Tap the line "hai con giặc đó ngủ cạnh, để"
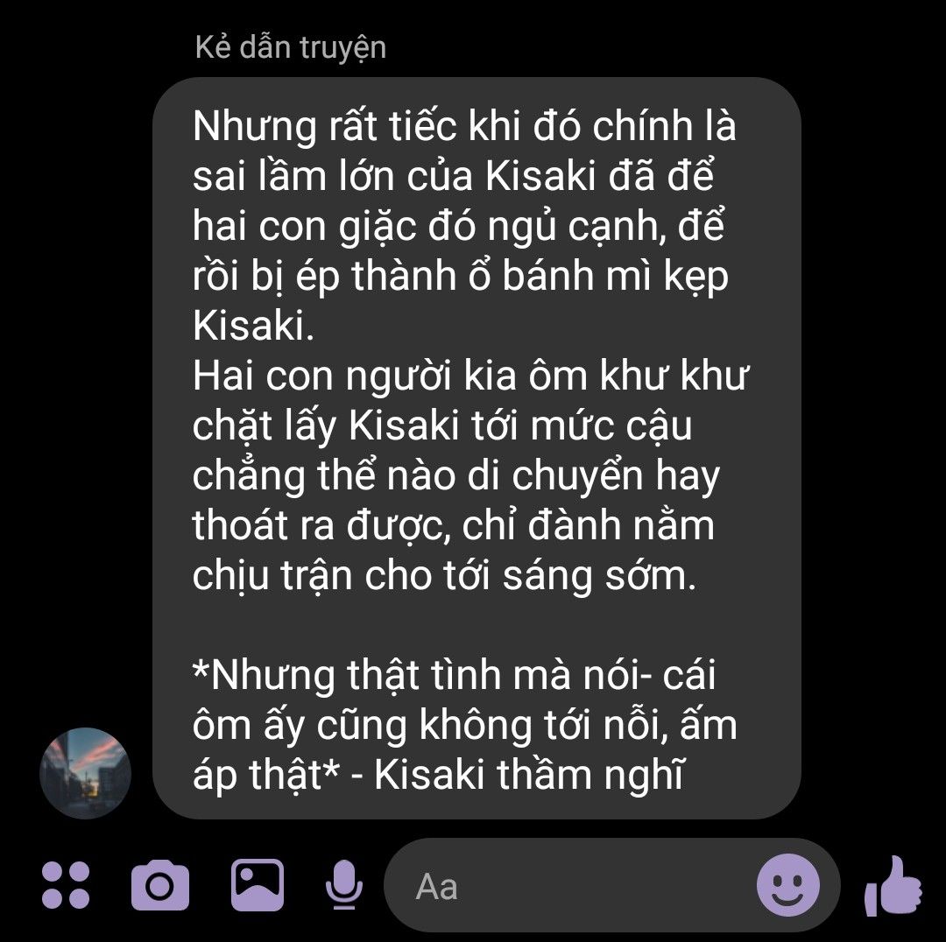 [x=458, y=227]
